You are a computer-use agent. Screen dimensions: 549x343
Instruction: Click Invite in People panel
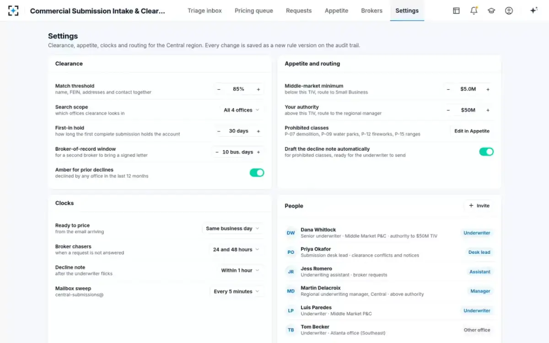tap(479, 206)
